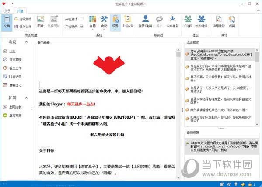
Task: Click the red slogan 每天进步一点点
Action: tap(81, 104)
